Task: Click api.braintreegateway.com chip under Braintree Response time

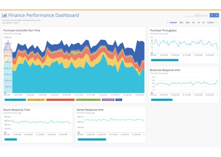Action: pyautogui.click(x=162, y=100)
